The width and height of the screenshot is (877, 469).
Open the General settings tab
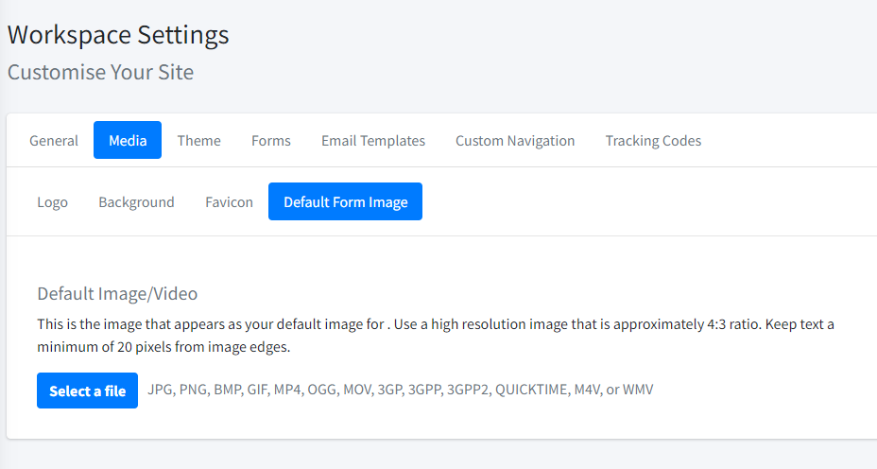(x=54, y=141)
